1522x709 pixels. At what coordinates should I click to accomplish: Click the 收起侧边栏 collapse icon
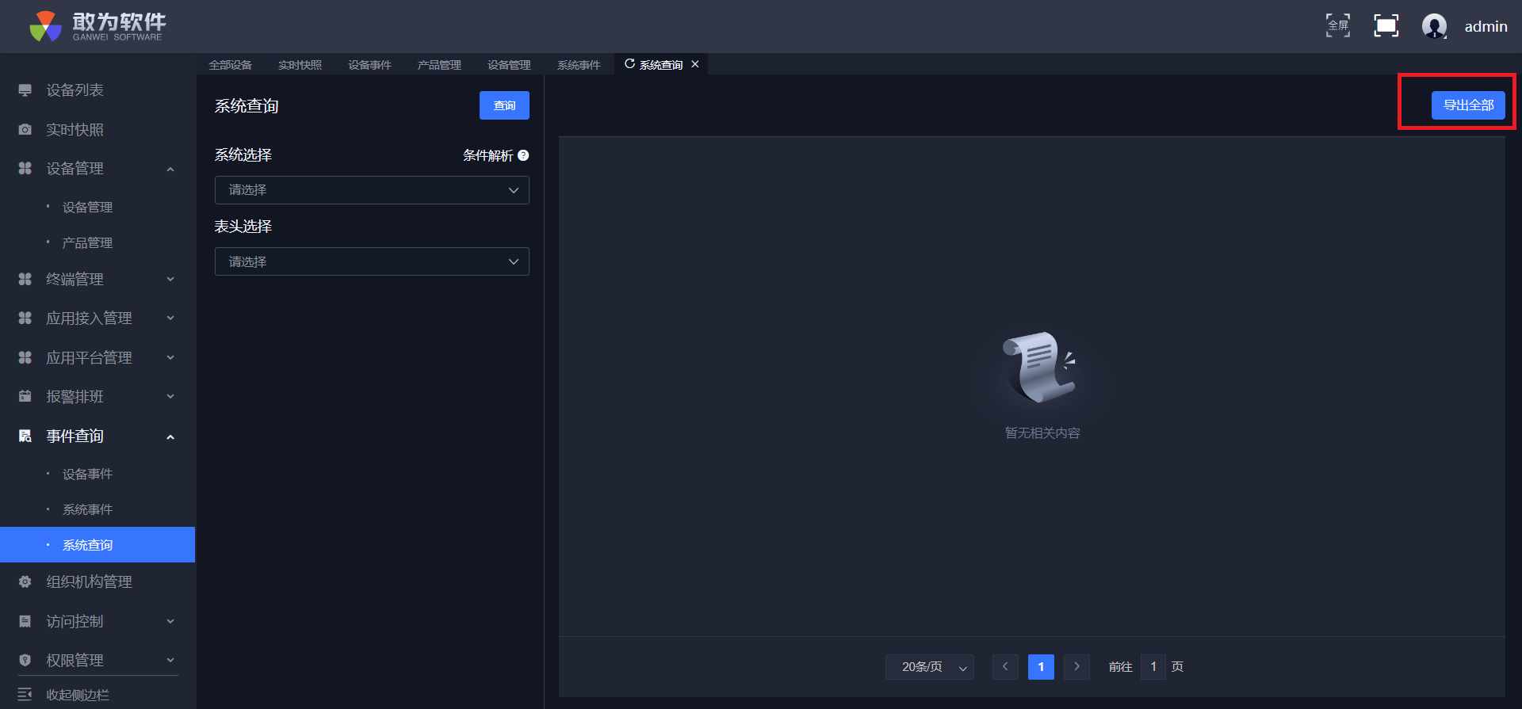pos(25,695)
